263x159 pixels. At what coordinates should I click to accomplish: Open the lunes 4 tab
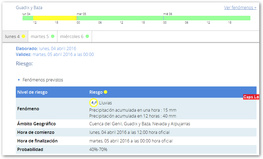tap(12, 36)
